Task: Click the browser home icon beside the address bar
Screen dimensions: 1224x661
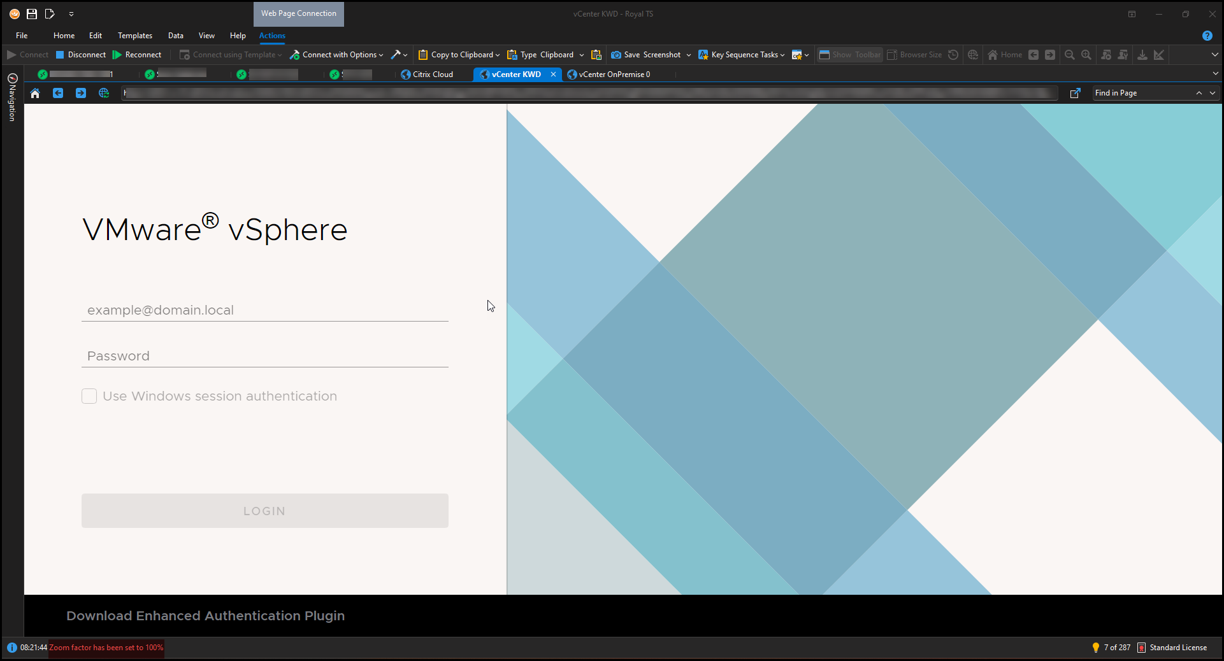Action: [x=35, y=93]
